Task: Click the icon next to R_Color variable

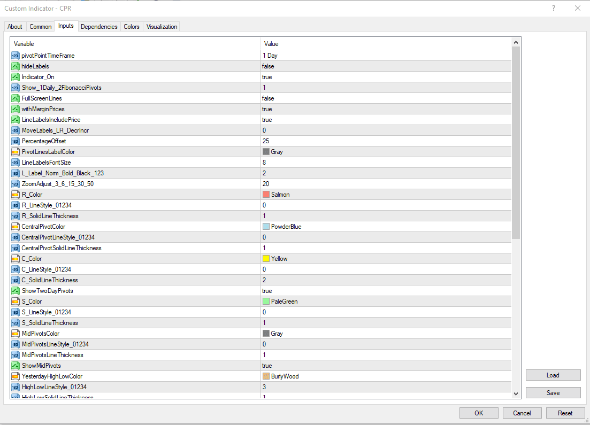Action: 15,195
